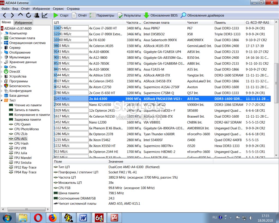Open the Файл menu
This screenshot has height=223, width=279.
tap(5, 9)
